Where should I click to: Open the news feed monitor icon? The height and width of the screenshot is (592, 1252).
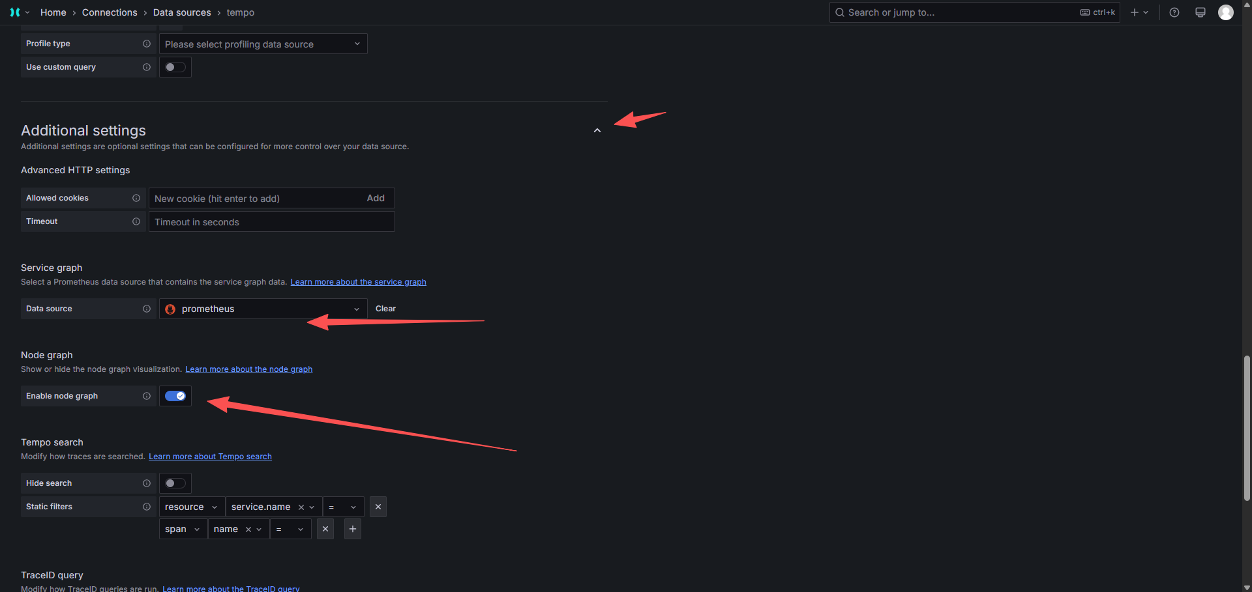1200,12
